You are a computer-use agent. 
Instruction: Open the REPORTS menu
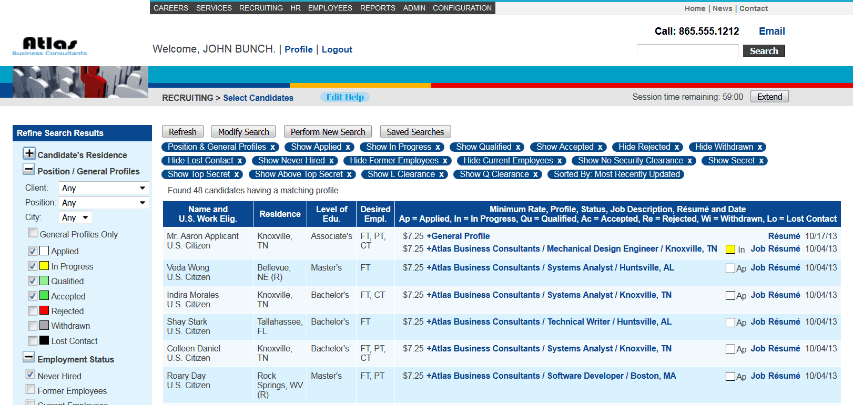tap(378, 8)
